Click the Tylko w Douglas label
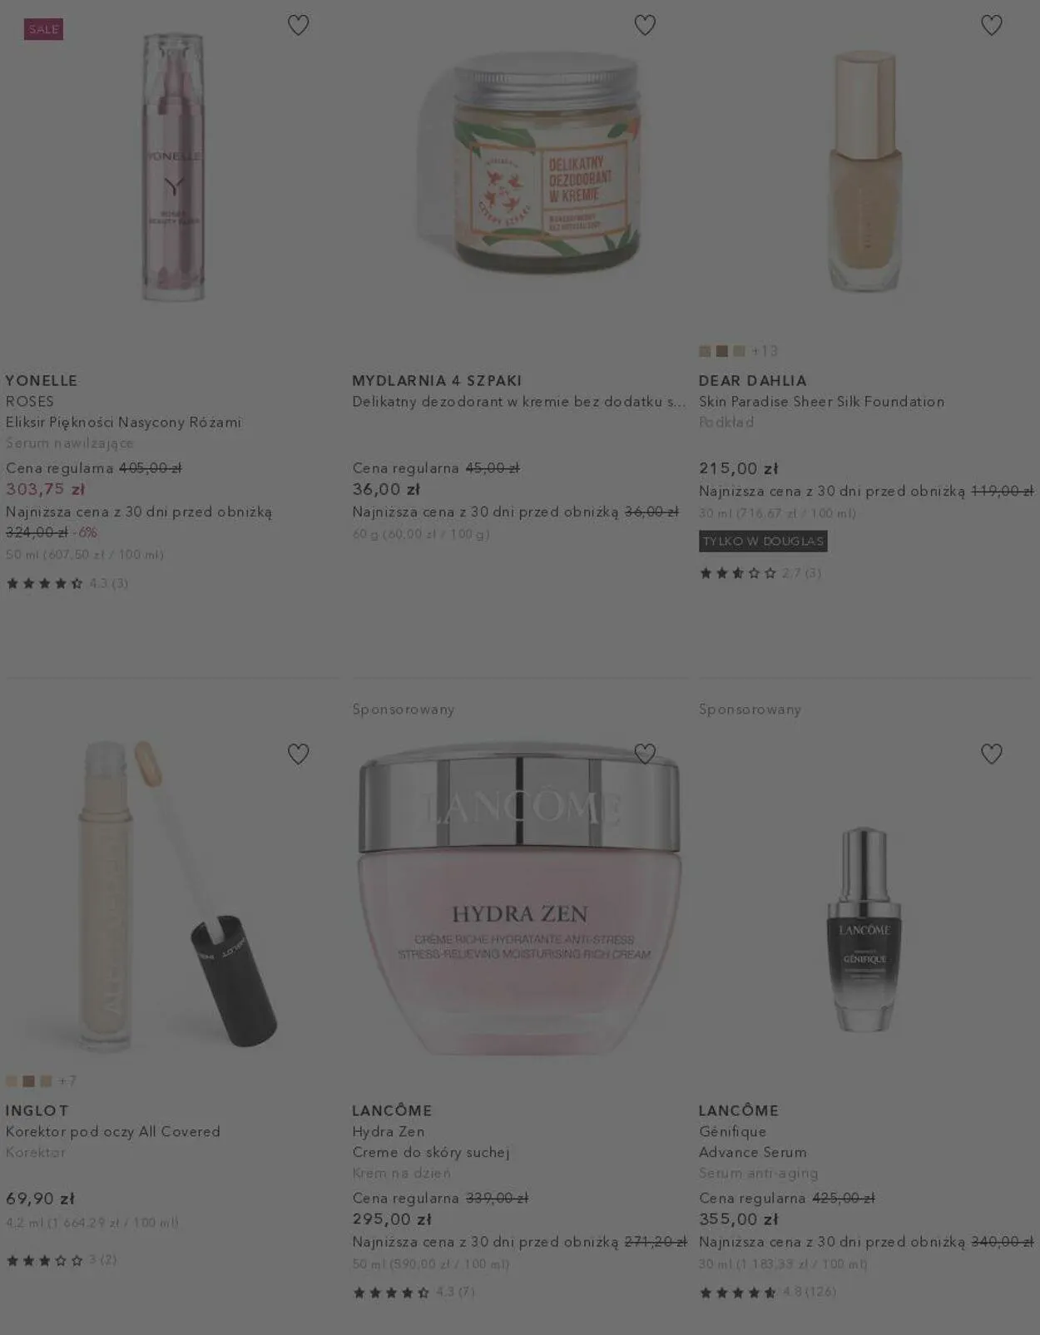Viewport: 1040px width, 1335px height. [763, 541]
